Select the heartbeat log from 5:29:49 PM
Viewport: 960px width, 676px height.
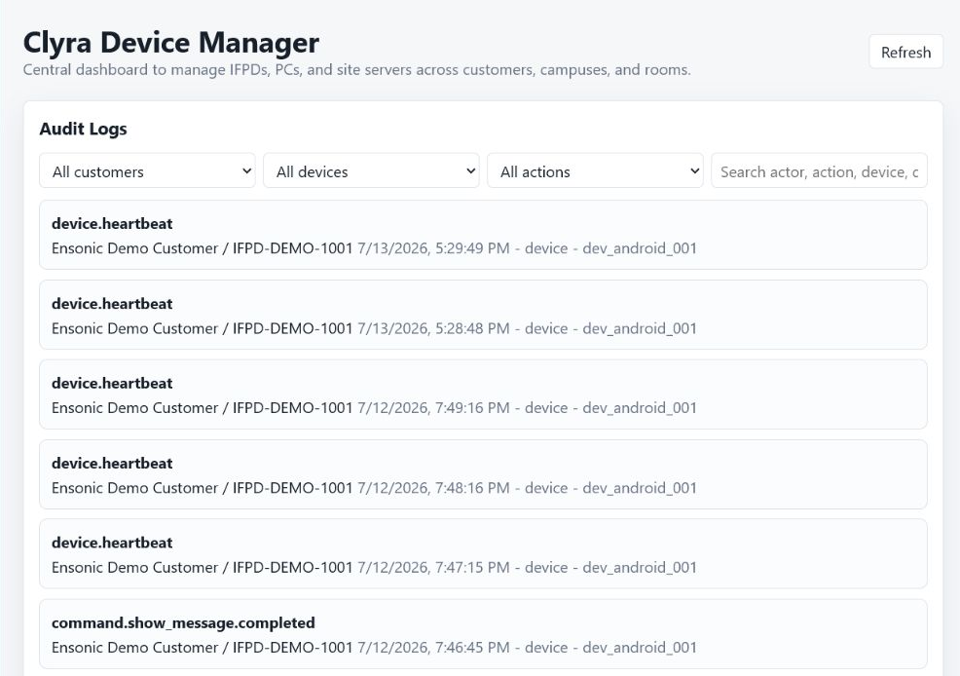483,235
